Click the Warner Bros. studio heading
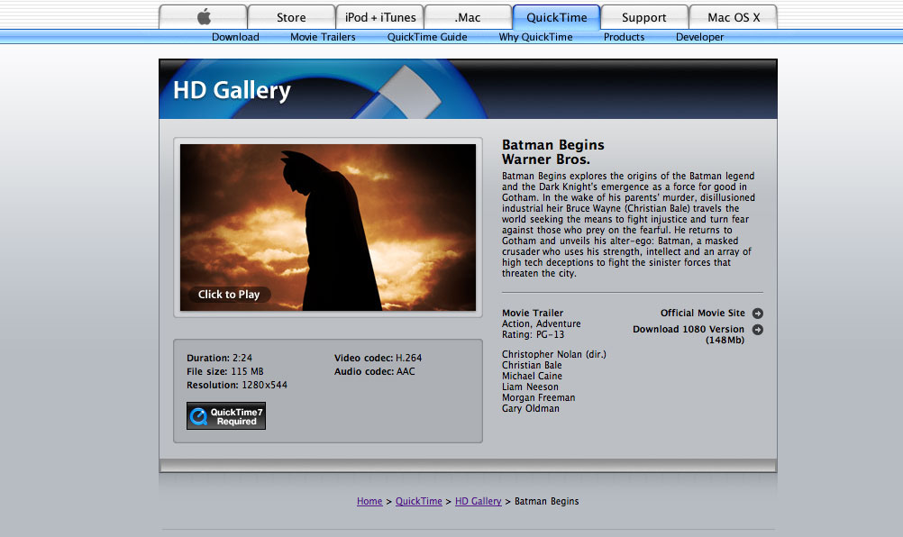Viewport: 903px width, 537px height. coord(546,159)
